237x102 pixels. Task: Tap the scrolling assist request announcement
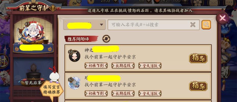141,11
